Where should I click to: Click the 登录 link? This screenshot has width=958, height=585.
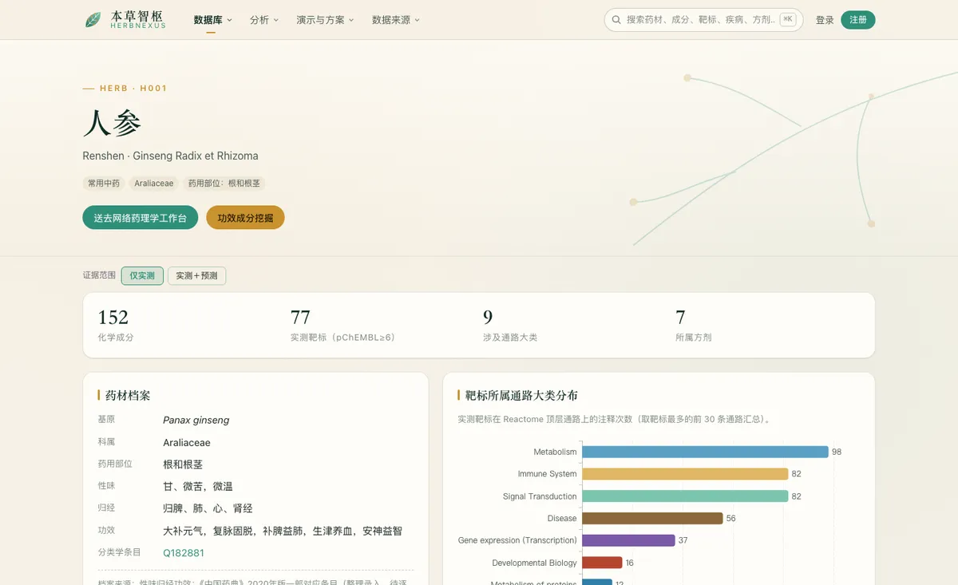coord(825,20)
